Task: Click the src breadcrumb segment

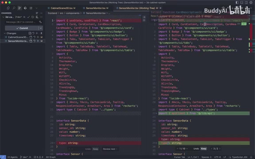Action: coord(62,13)
